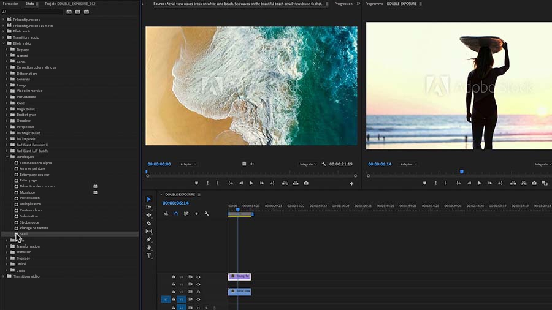Switch to the Formation tab
Viewport: 552px width, 310px height.
coord(10,4)
